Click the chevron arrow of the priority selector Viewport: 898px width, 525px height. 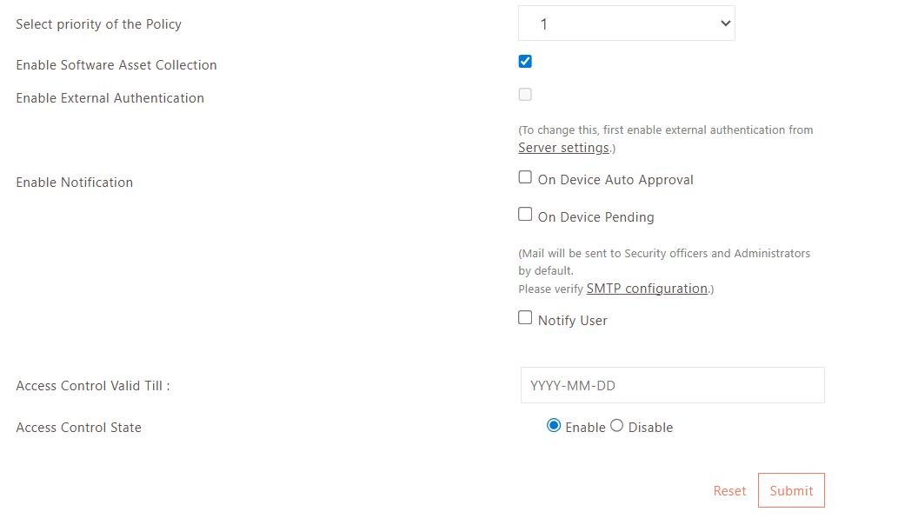(726, 23)
